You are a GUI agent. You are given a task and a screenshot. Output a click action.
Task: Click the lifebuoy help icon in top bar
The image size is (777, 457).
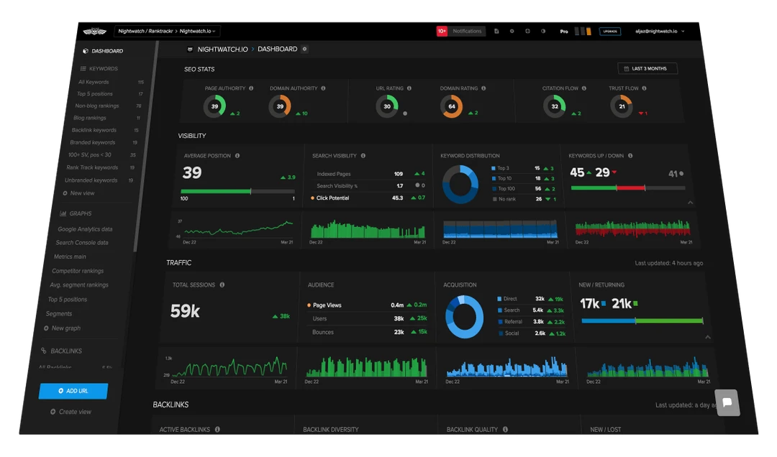528,31
